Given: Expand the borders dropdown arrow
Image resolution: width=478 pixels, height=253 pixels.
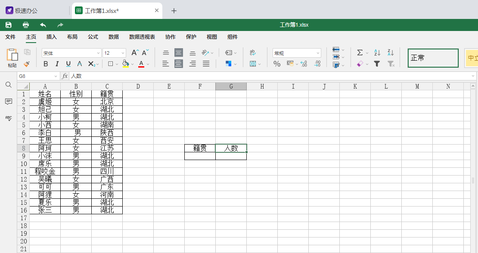Looking at the screenshot, I should pyautogui.click(x=117, y=64).
